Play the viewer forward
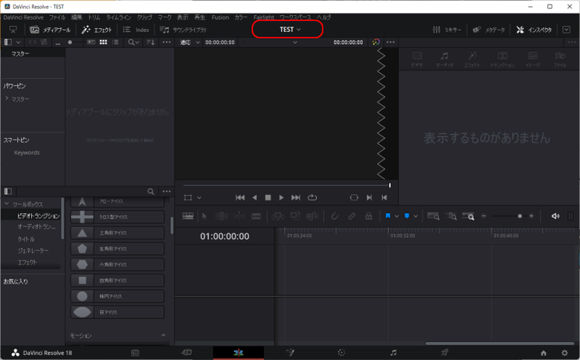 281,197
